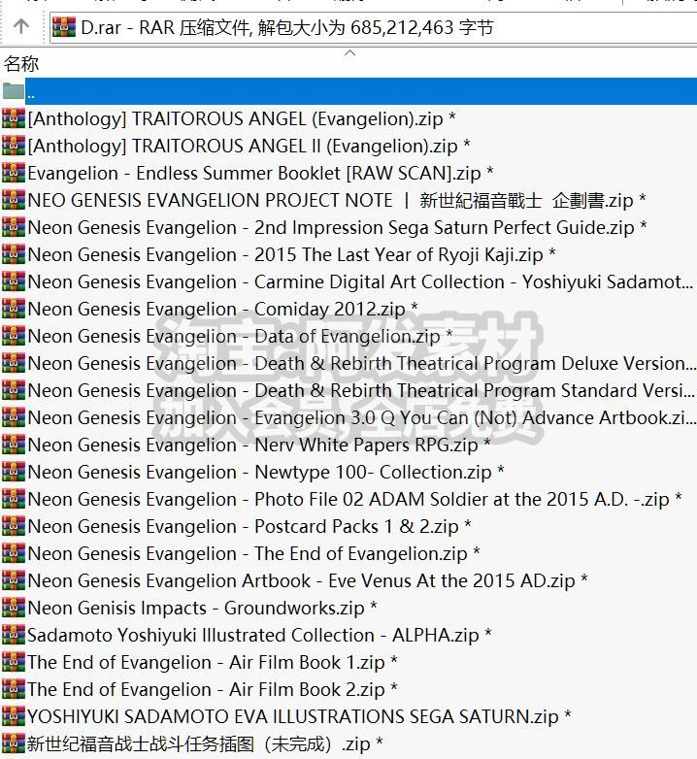
Task: Click the sort chevron above the name column
Action: pyautogui.click(x=349, y=52)
